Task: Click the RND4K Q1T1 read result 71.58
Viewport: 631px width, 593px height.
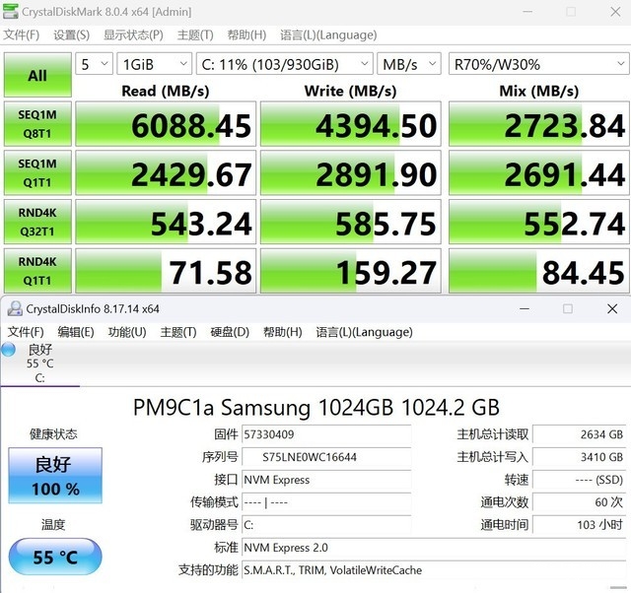Action: [166, 271]
